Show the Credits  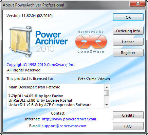(128, 115)
